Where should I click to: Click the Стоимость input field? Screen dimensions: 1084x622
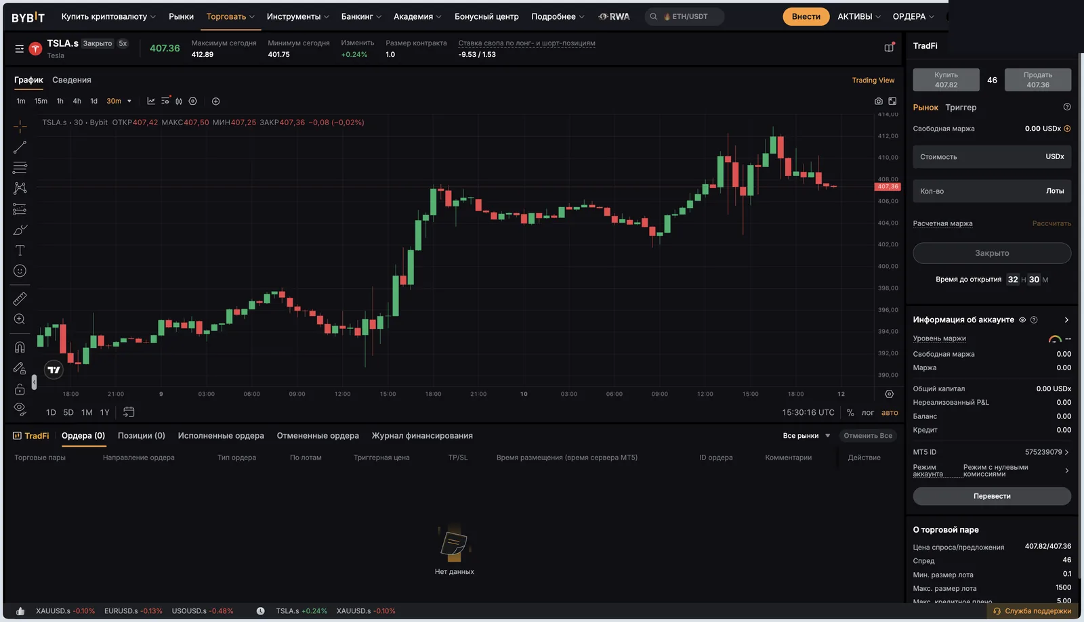point(992,157)
